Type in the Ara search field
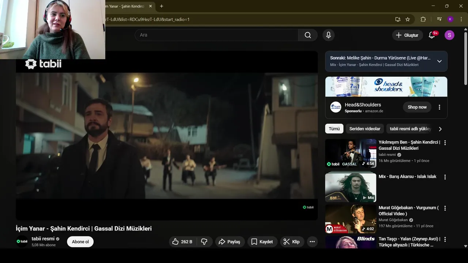Image resolution: width=468 pixels, height=263 pixels. point(216,35)
